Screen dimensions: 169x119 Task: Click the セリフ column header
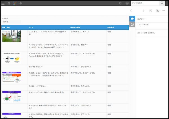[31, 27]
